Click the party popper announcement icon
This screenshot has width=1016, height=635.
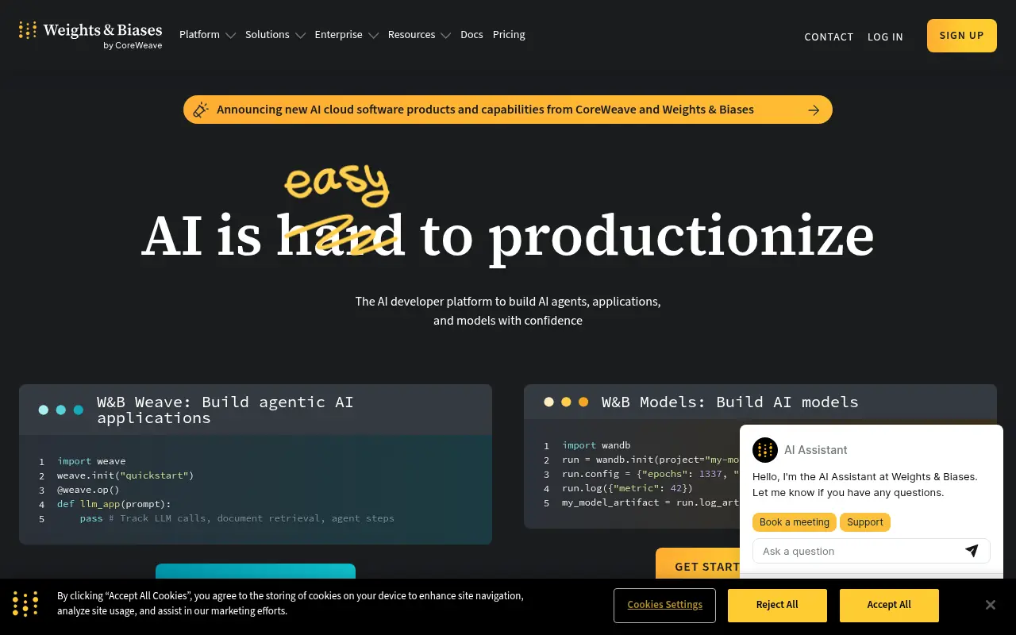click(x=201, y=110)
